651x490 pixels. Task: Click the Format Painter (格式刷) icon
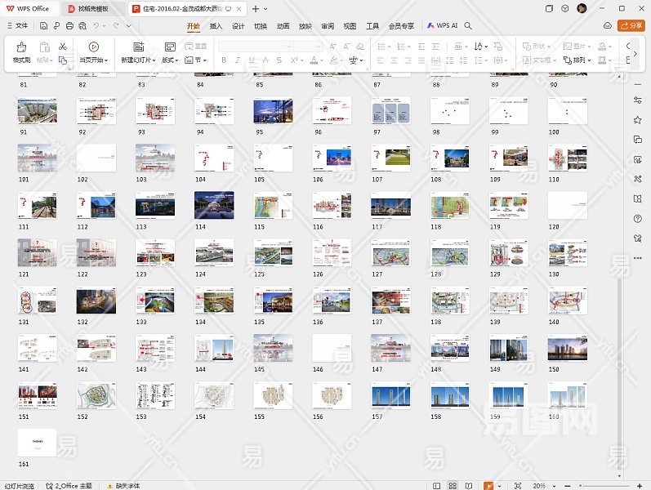point(21,47)
